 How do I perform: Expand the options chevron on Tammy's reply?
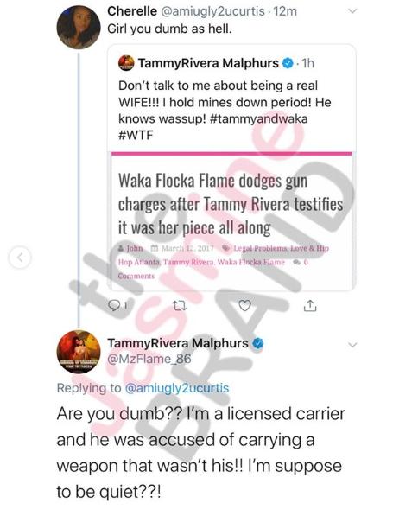point(352,345)
